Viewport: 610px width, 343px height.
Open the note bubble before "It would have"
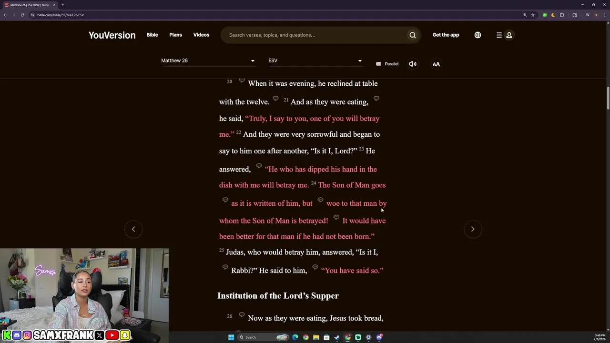(336, 217)
